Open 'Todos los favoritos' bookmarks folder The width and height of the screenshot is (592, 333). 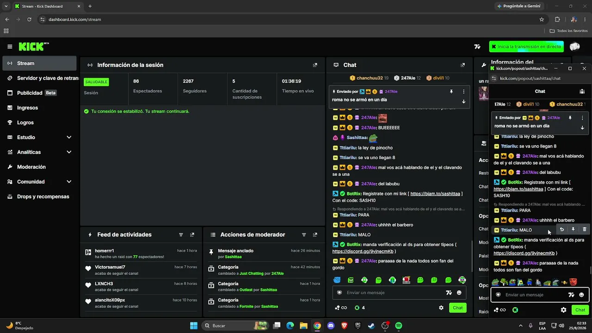tap(569, 31)
